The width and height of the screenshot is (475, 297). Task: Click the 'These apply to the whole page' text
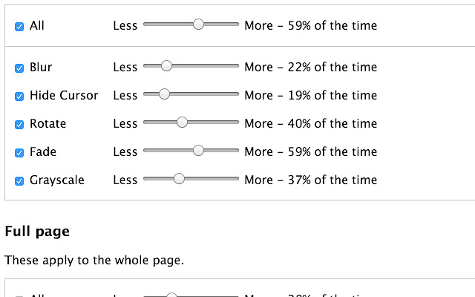click(x=94, y=261)
